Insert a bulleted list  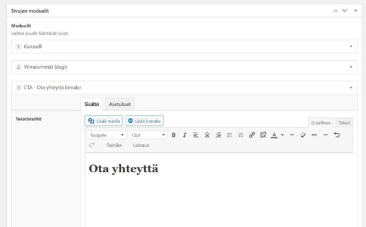pyautogui.click(x=229, y=135)
